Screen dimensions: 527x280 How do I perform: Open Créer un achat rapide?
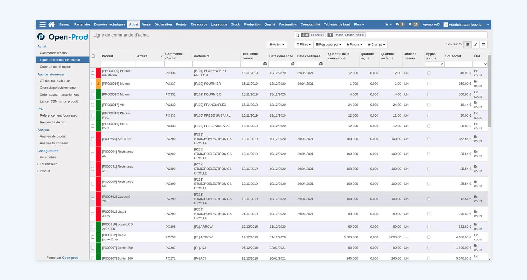click(x=55, y=67)
